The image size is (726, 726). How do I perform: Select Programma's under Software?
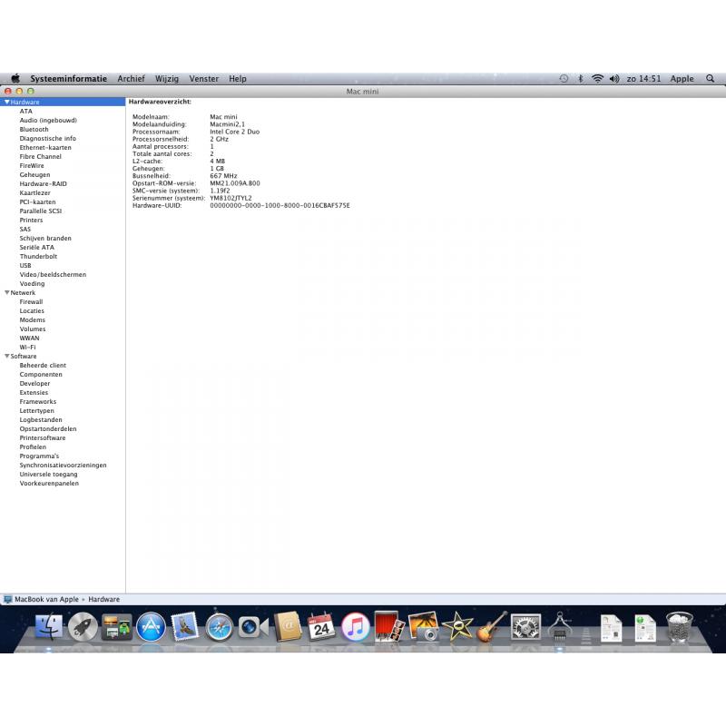pos(39,456)
